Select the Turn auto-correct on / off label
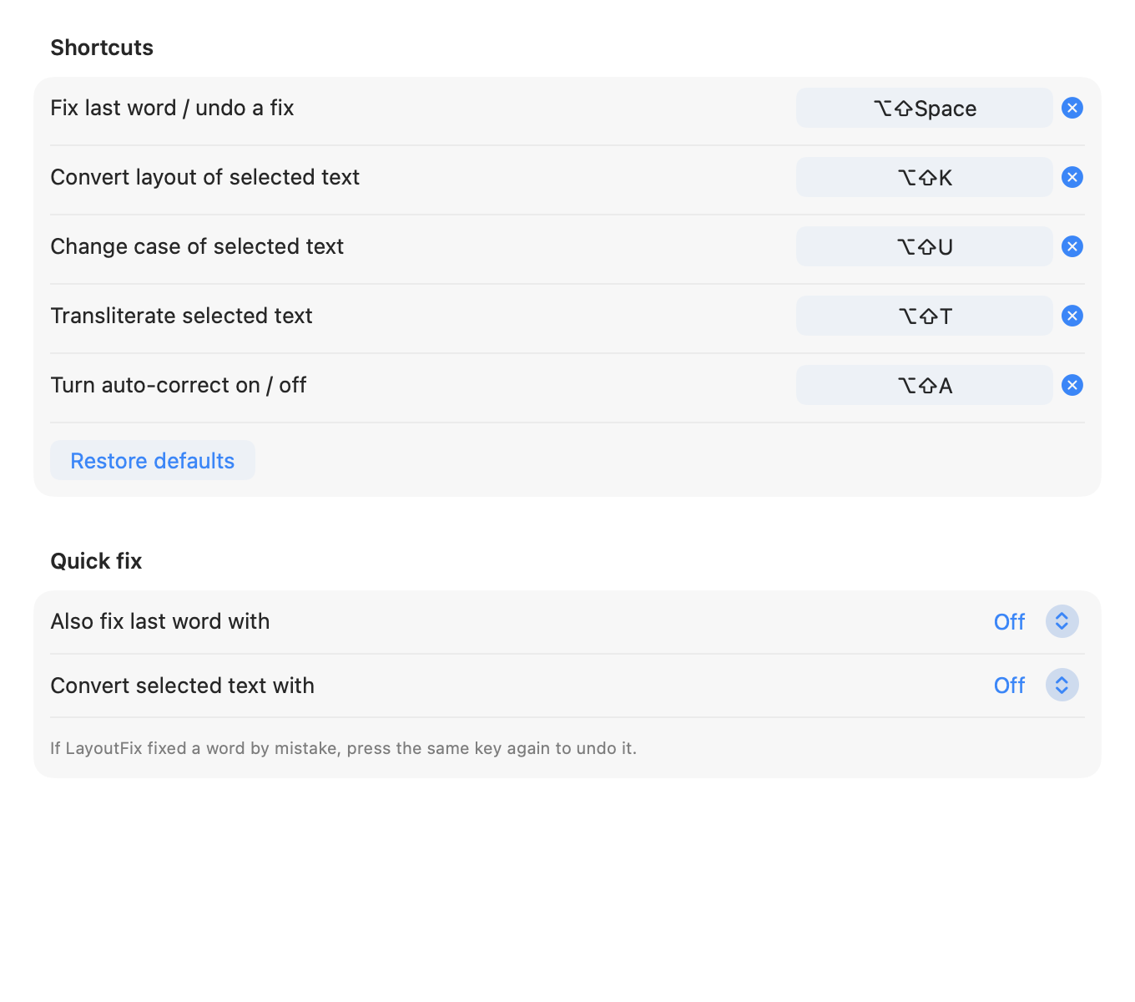The height and width of the screenshot is (1002, 1135). point(179,385)
